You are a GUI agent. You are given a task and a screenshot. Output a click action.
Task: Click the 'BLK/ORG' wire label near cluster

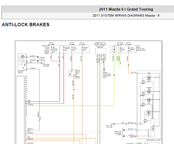[131, 123]
